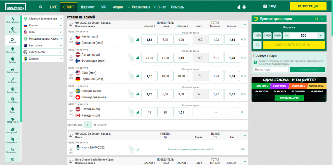Toggle favorite star for Латвия–Финляндия match
This screenshot has width=333, height=165.
(71, 57)
